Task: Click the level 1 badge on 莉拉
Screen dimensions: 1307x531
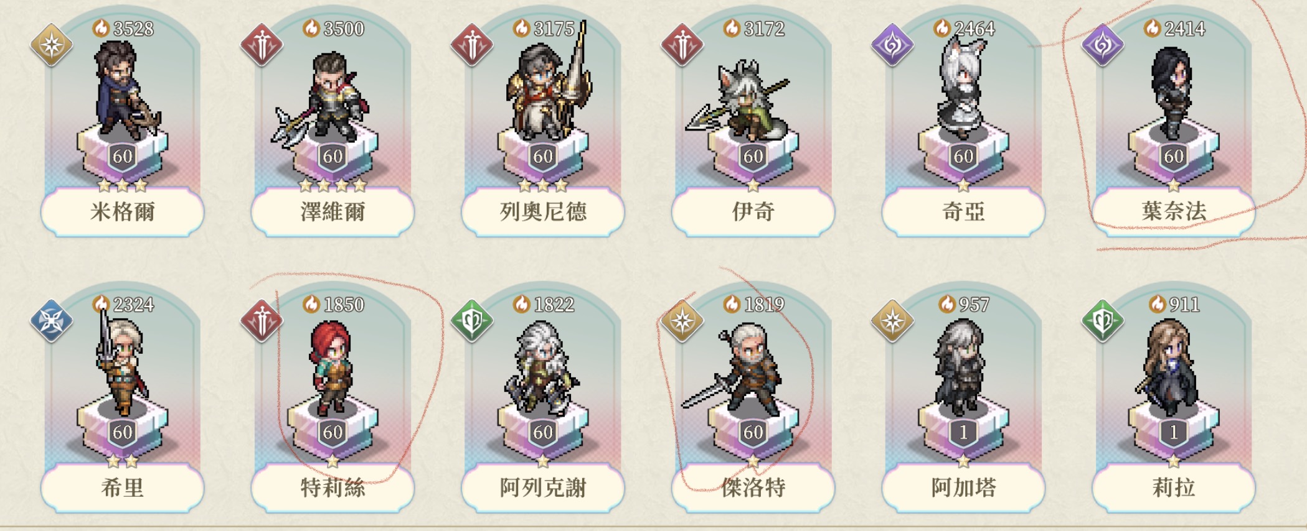Action: 1174,432
